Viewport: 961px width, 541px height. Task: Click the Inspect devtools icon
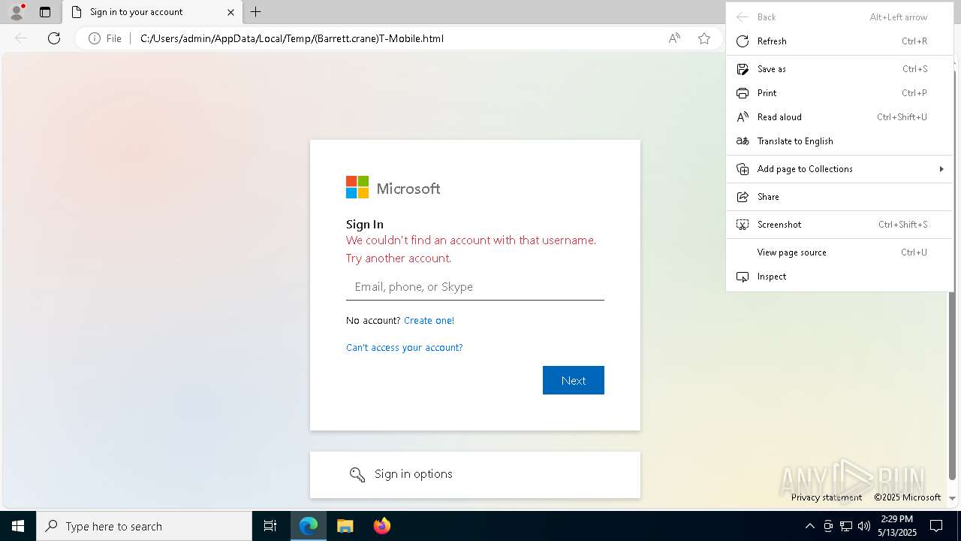pyautogui.click(x=743, y=277)
